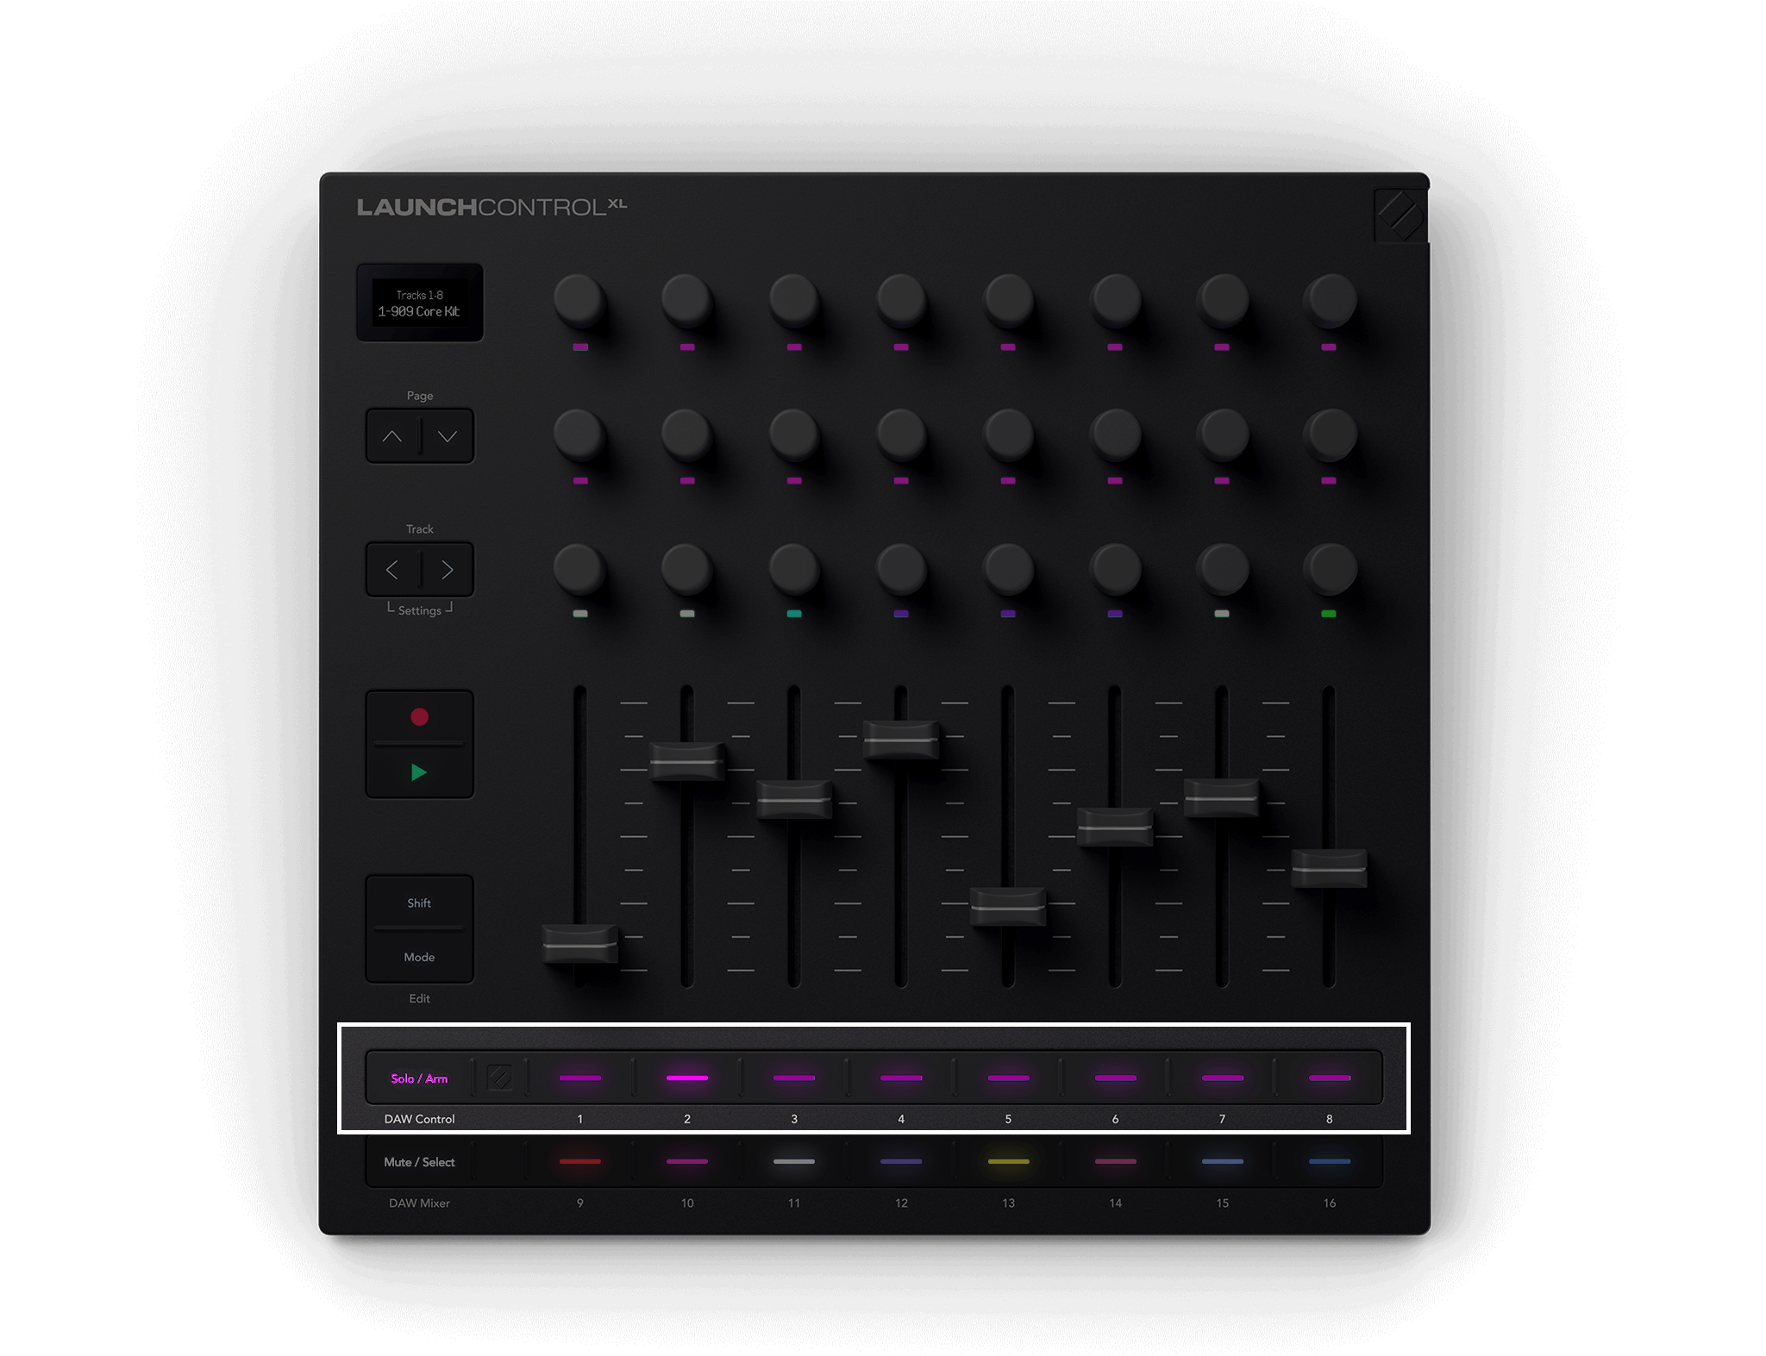This screenshot has width=1766, height=1356.
Task: Click the lowest fader cap on channel 1
Action: coord(579,944)
